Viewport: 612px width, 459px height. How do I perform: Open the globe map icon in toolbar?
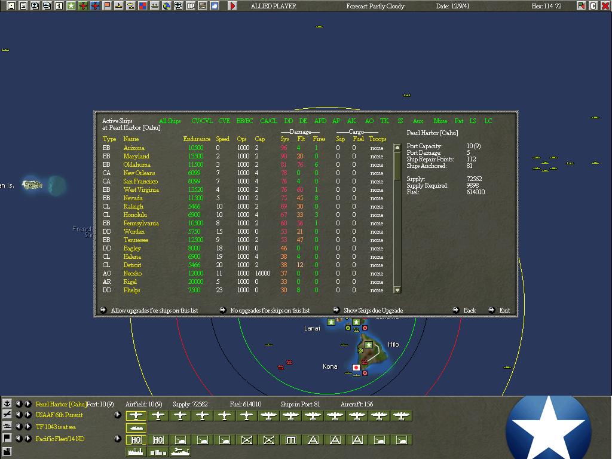point(167,6)
